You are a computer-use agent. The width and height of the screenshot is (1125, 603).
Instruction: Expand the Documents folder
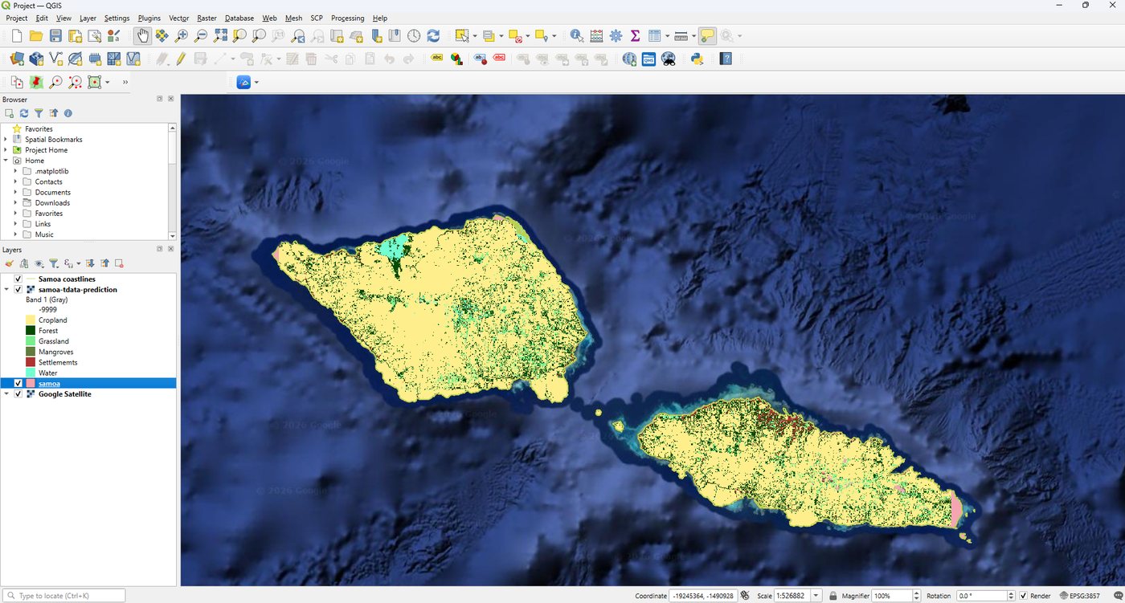(15, 193)
